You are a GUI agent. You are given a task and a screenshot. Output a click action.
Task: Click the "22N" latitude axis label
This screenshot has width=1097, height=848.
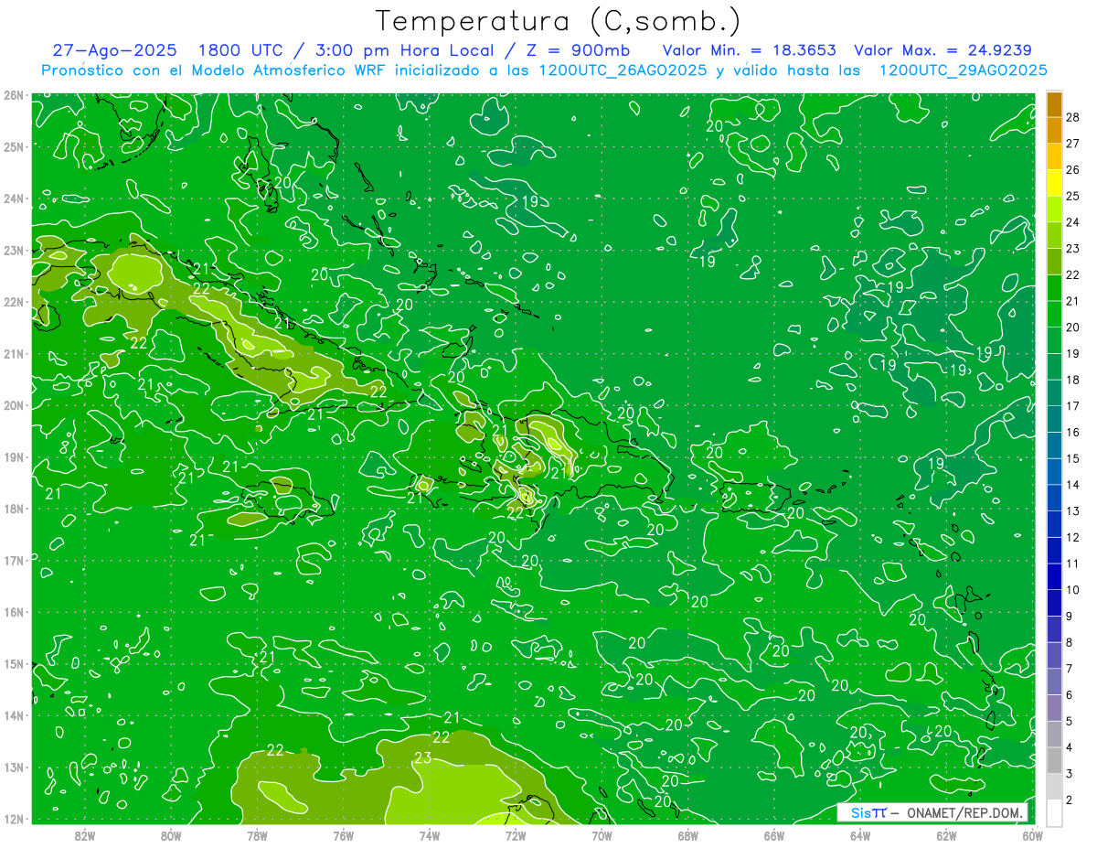pos(13,302)
